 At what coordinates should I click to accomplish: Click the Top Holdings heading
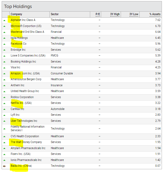tap(18, 6)
